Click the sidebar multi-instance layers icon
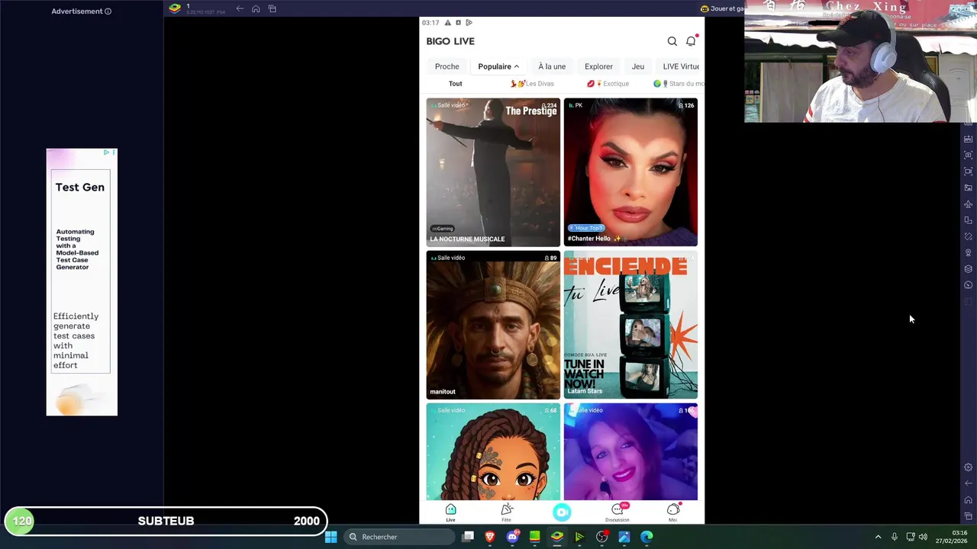The image size is (977, 549). [x=968, y=269]
